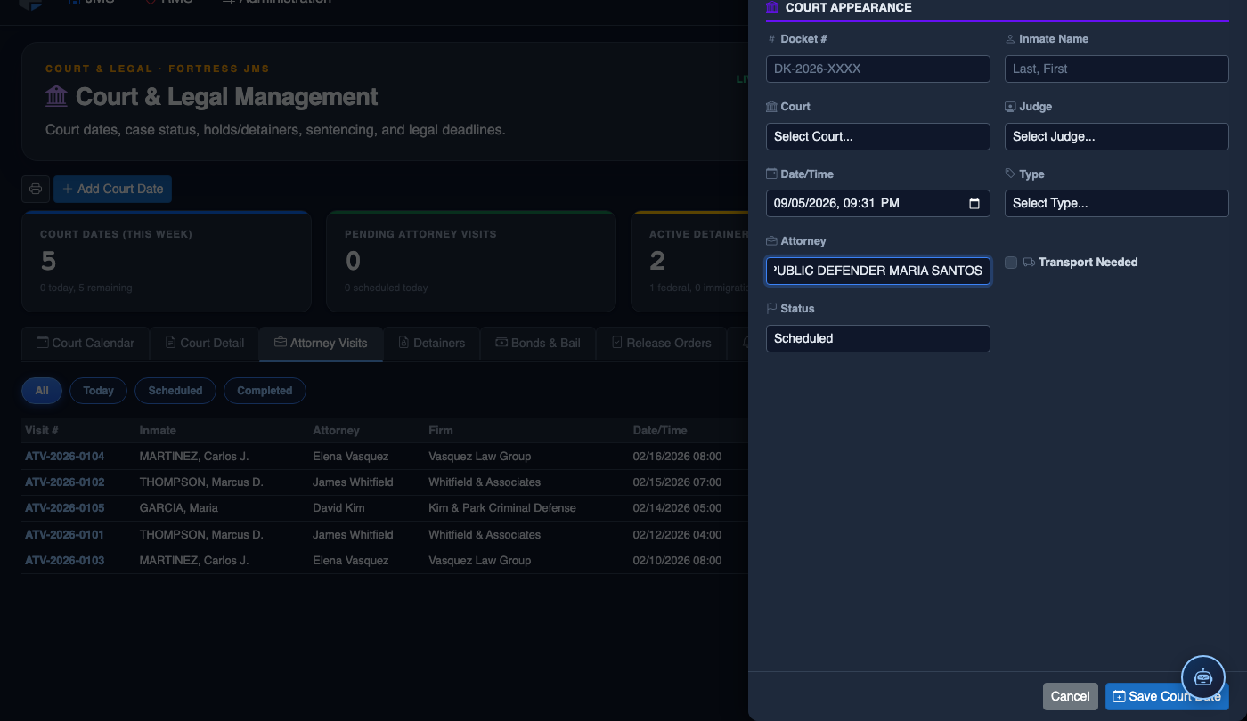The height and width of the screenshot is (721, 1247).
Task: Select the Attorney Visits tab
Action: pyautogui.click(x=321, y=343)
